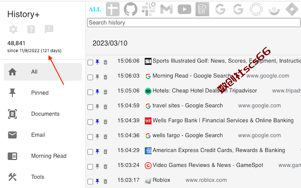
Task: Filter history by Slack icon
Action: (149, 9)
